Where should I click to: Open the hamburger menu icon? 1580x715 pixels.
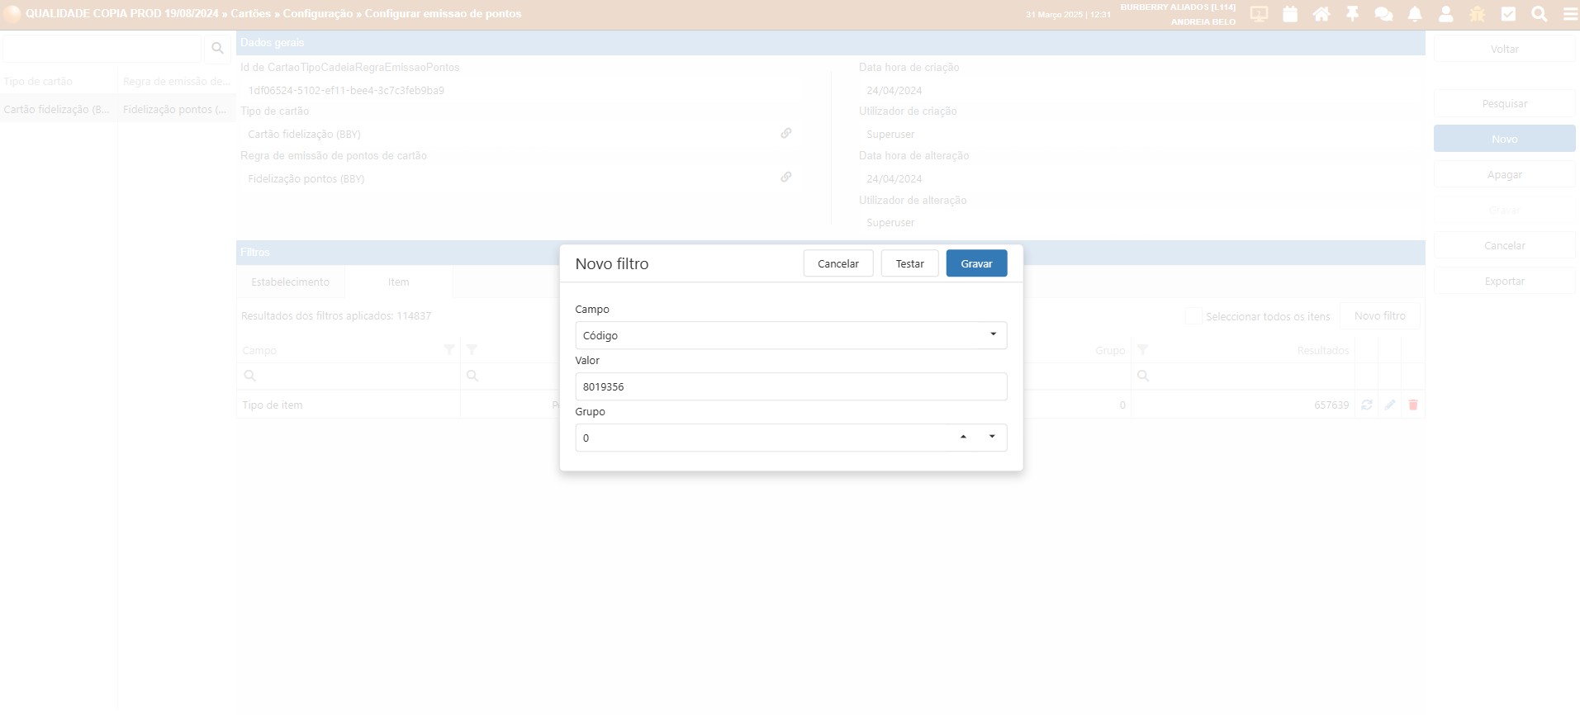1570,14
